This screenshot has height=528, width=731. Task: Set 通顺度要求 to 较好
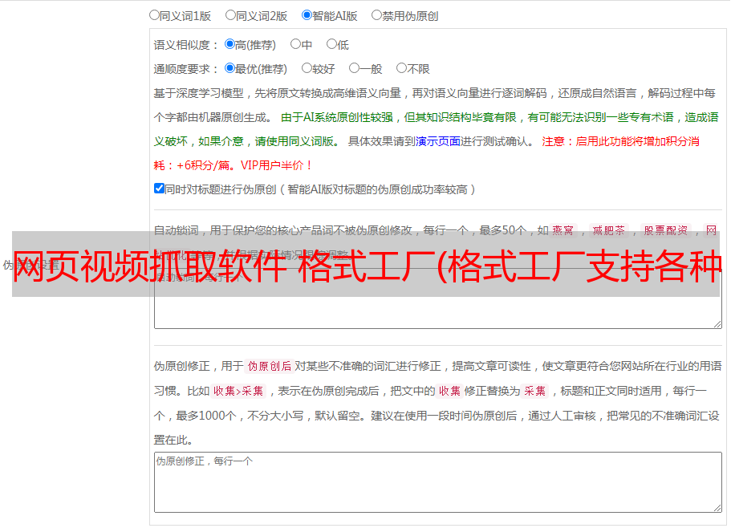[x=307, y=68]
